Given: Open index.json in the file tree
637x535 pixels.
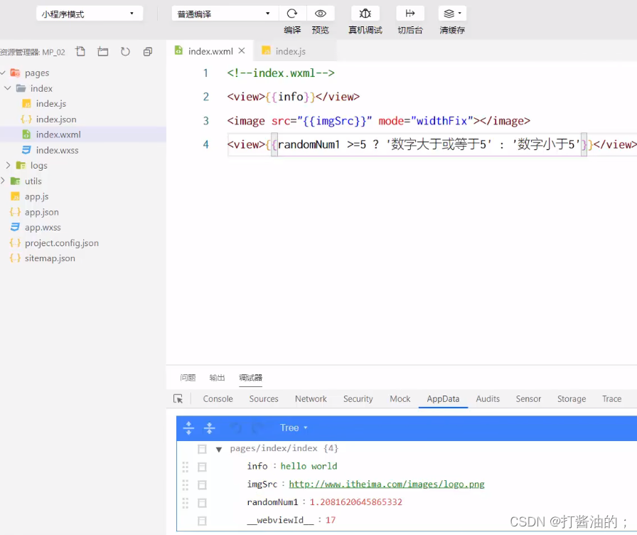Looking at the screenshot, I should tap(56, 119).
